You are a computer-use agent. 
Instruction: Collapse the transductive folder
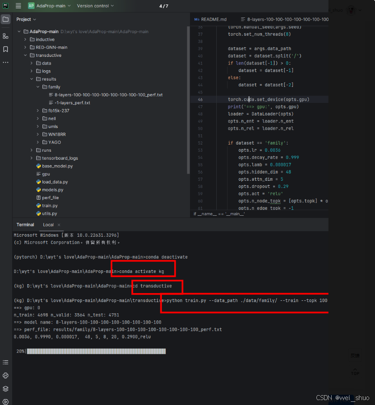pos(25,55)
